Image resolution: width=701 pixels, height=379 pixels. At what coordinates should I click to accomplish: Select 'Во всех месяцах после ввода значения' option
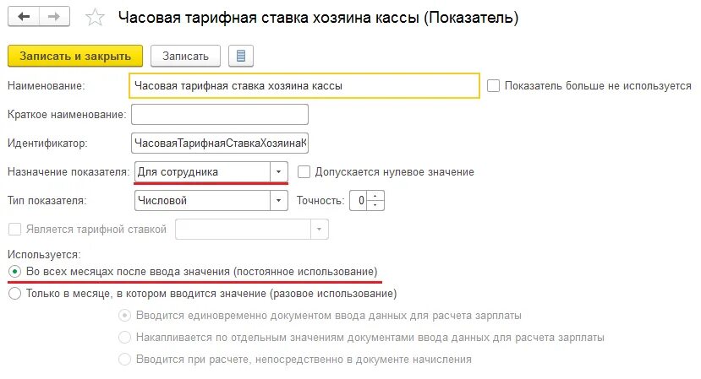point(14,272)
